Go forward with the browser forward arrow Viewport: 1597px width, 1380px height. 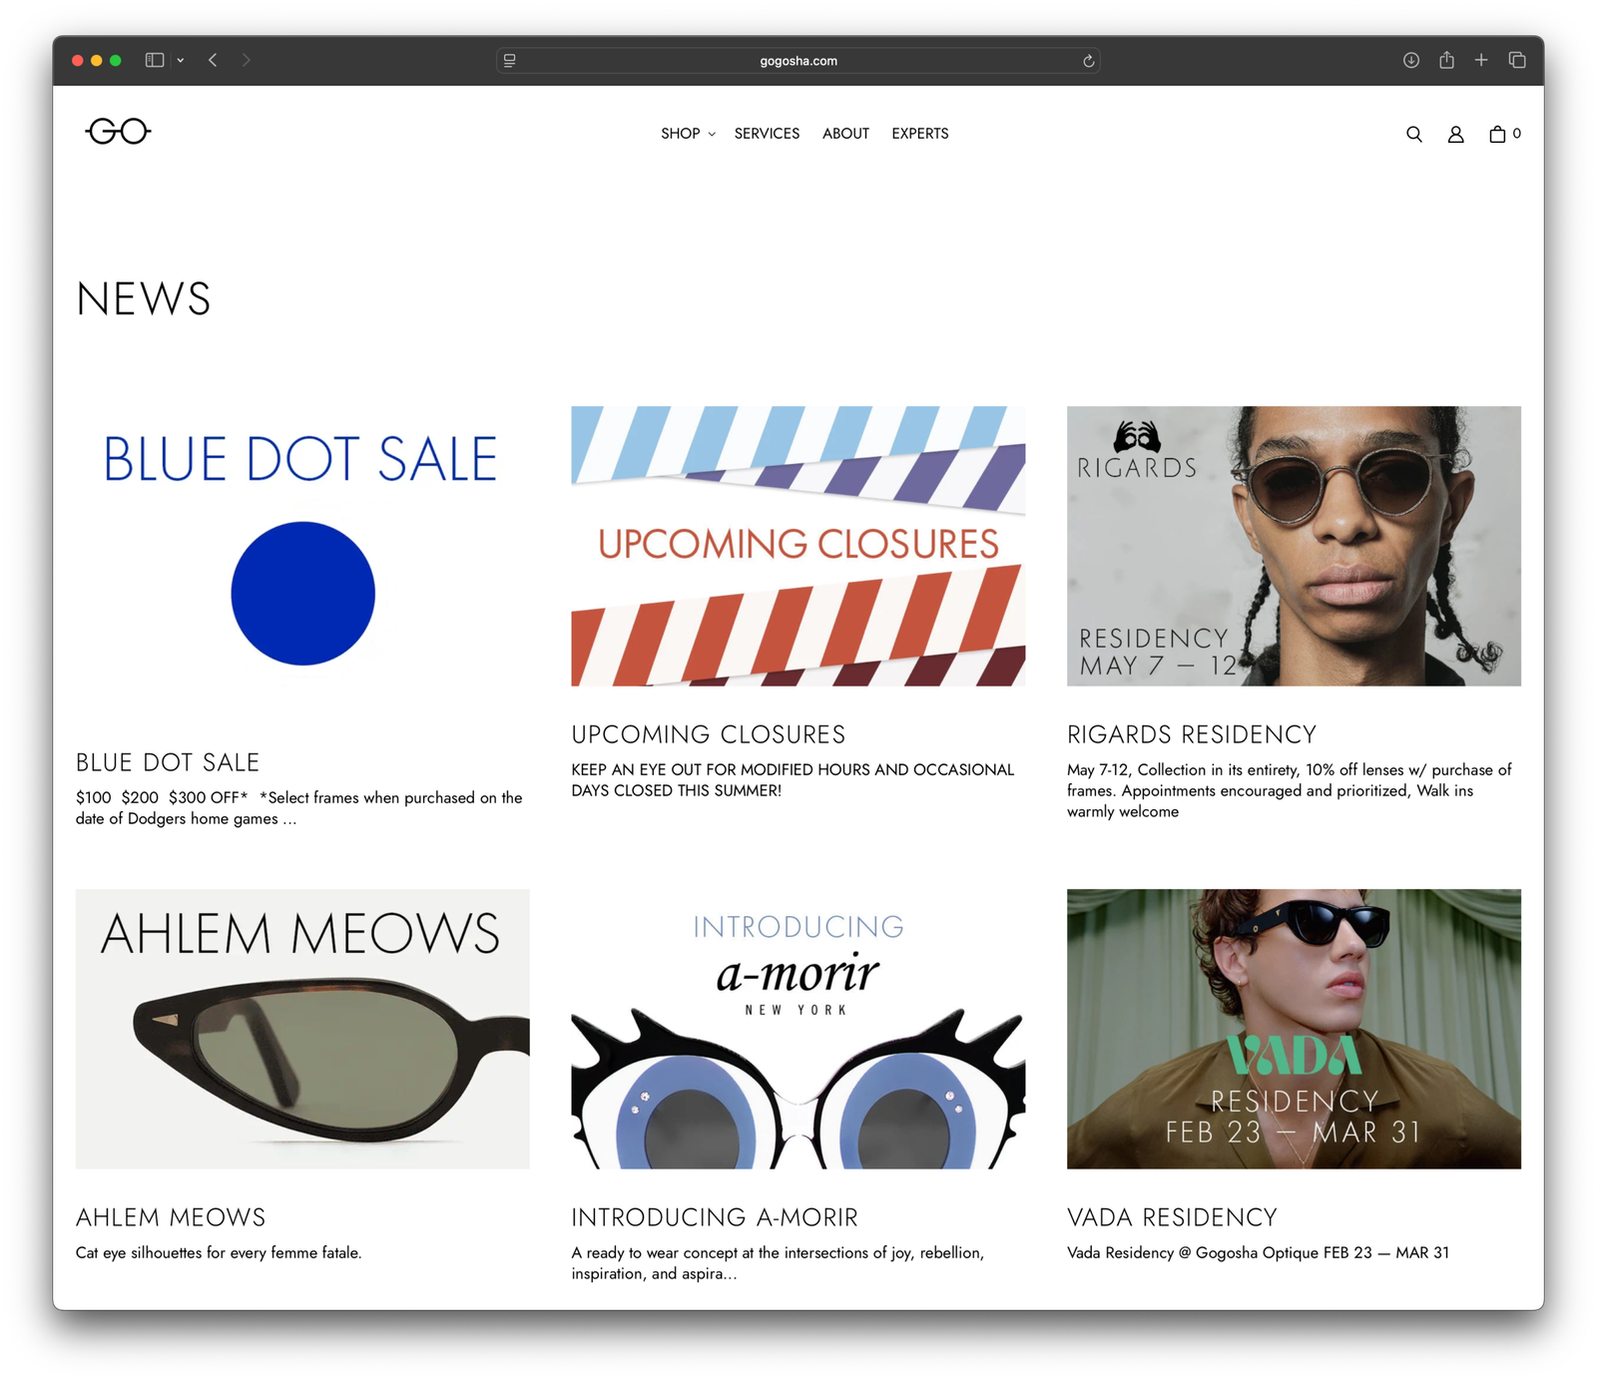coord(246,60)
